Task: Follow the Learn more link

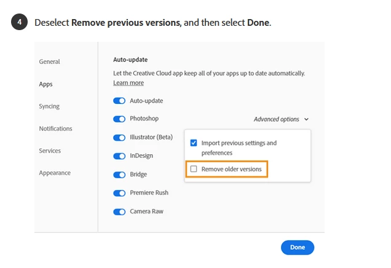Action: pyautogui.click(x=128, y=82)
